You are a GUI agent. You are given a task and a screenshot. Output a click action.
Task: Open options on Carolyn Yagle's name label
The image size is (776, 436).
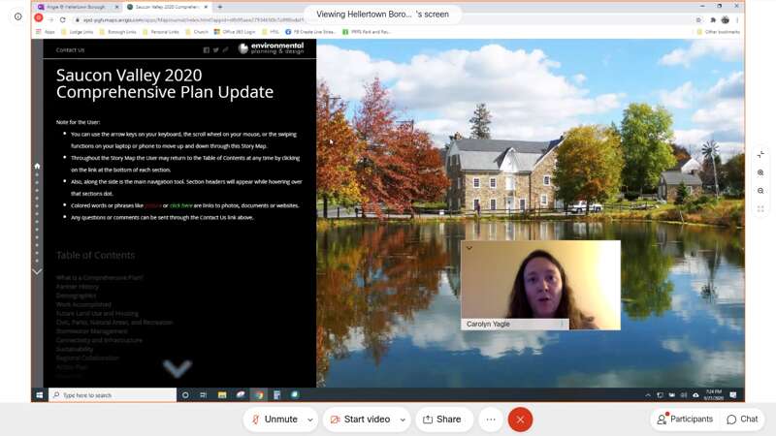click(x=562, y=325)
